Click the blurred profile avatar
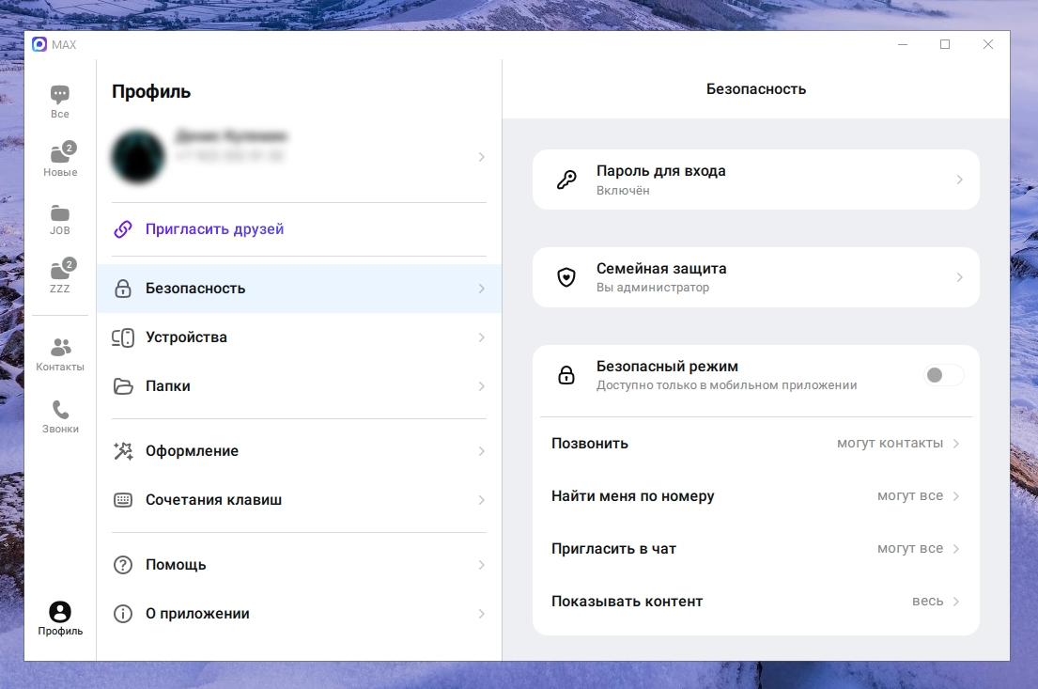Screen dimensions: 1038x689 click(139, 156)
